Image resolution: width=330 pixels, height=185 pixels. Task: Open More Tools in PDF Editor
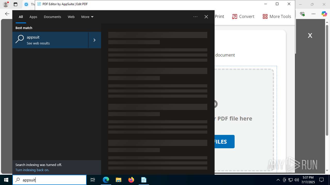coord(277,16)
